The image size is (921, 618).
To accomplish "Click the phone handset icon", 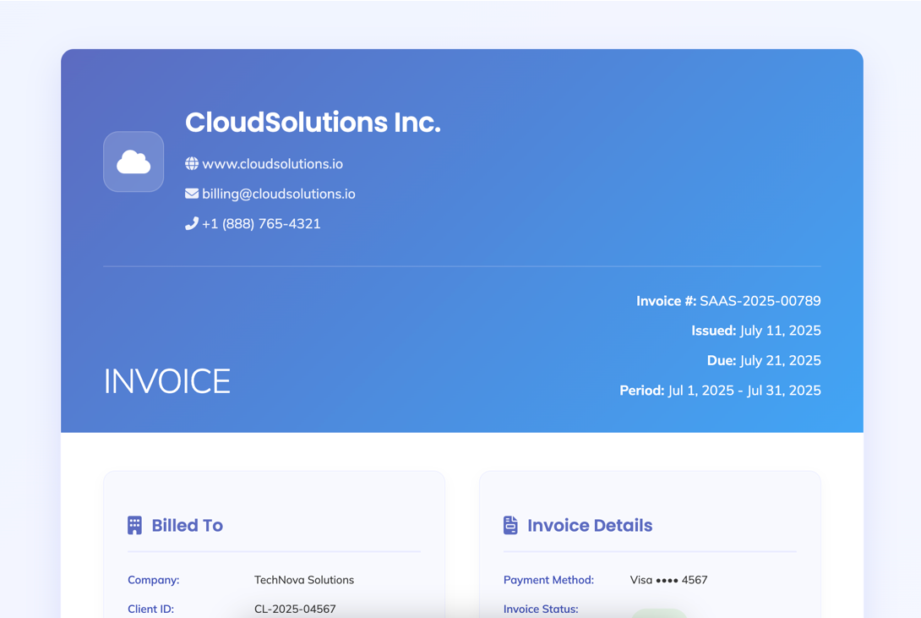I will (x=192, y=223).
